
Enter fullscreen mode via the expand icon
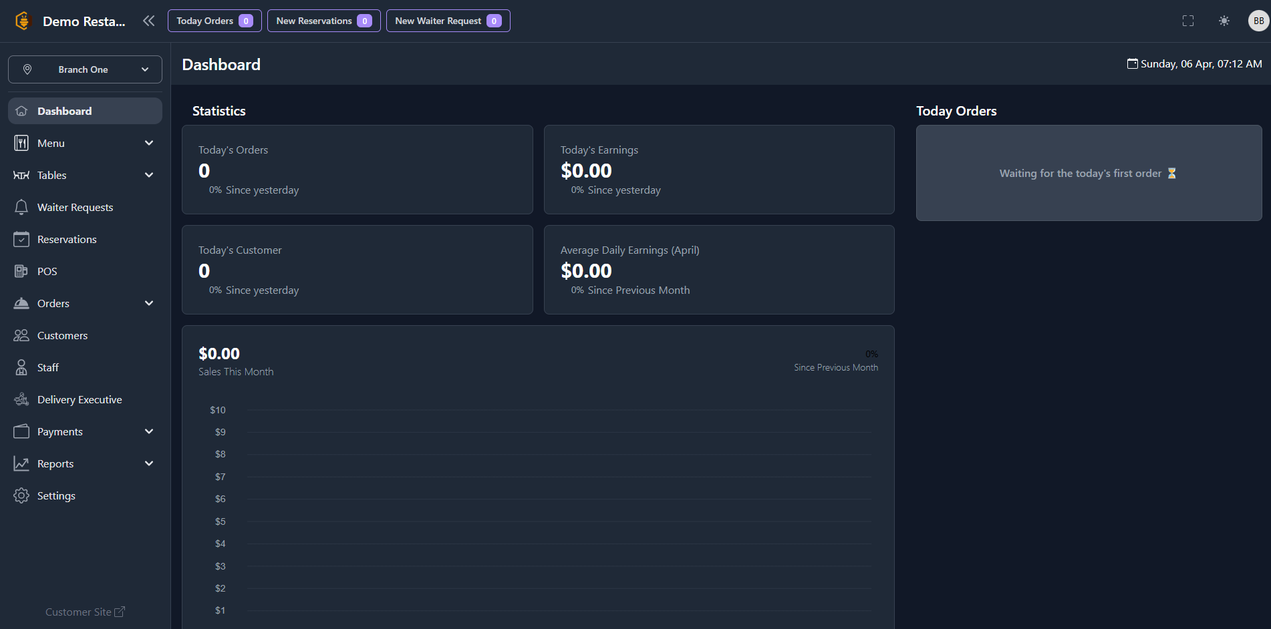1187,21
